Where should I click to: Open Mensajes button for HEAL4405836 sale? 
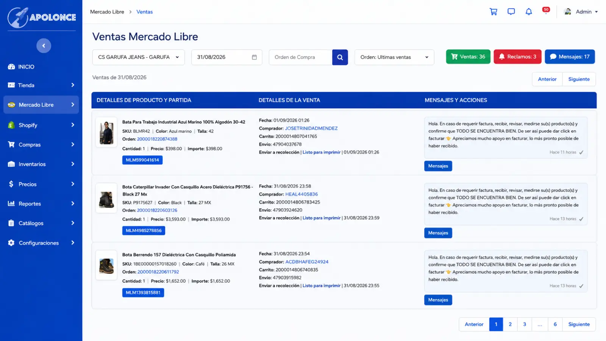(438, 233)
